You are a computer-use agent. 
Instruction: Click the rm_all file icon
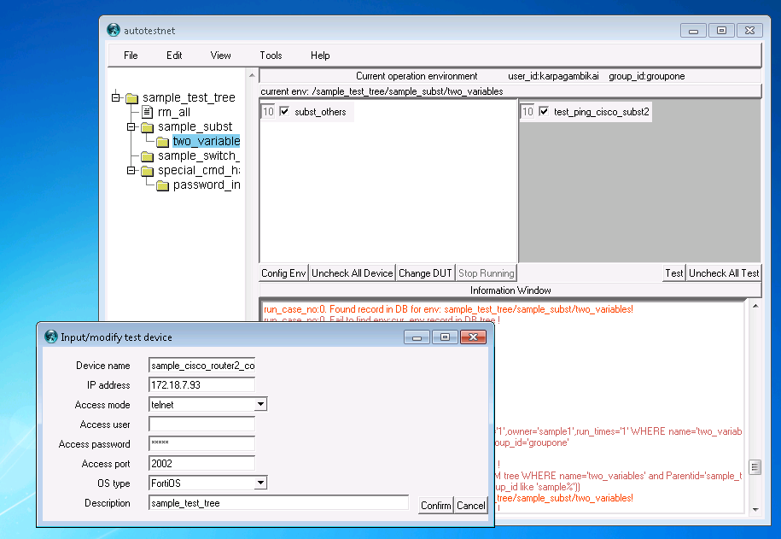pyautogui.click(x=147, y=113)
